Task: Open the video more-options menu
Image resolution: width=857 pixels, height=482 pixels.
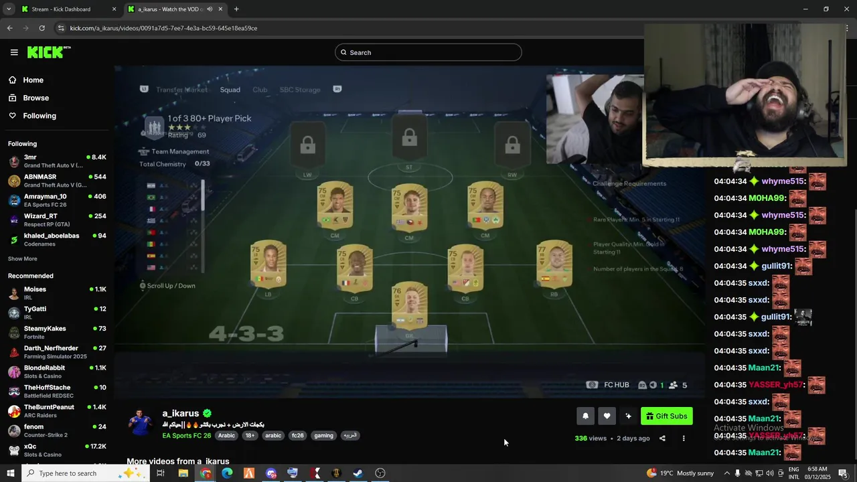Action: tap(684, 438)
